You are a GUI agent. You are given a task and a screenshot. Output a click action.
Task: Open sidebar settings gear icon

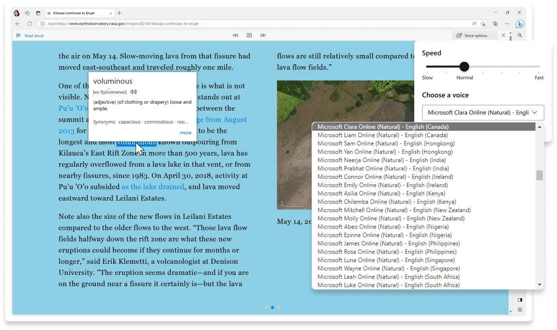click(x=520, y=310)
